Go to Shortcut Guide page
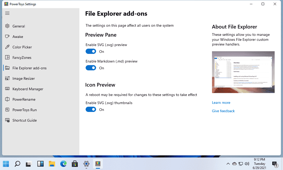Screen dimensions: 283x170 [41, 120]
